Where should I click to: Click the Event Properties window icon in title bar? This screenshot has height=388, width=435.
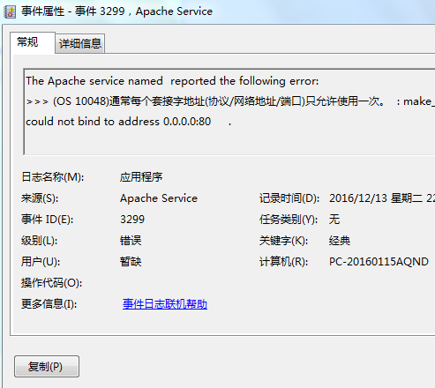tap(10, 12)
